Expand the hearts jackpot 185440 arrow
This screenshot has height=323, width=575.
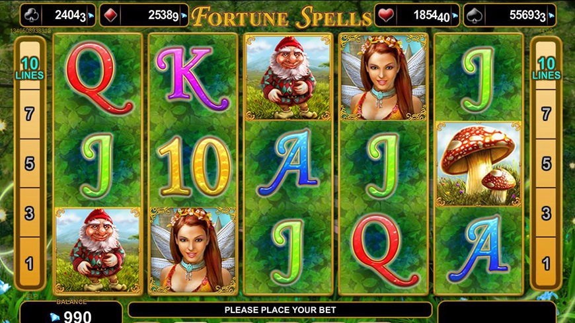(x=455, y=16)
